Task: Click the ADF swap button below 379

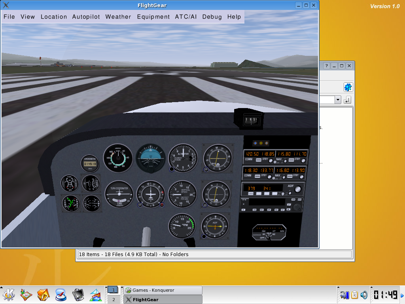Action: 251,194
